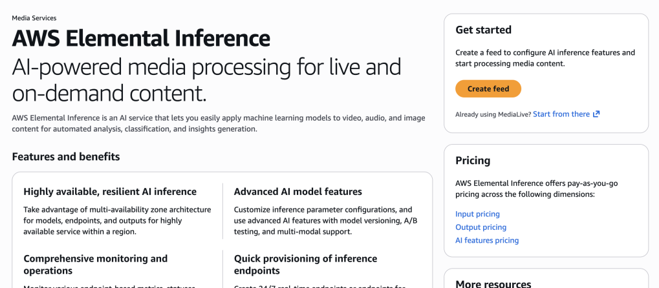659x288 pixels.
Task: Click the Pricing panel heading
Action: pyautogui.click(x=473, y=160)
